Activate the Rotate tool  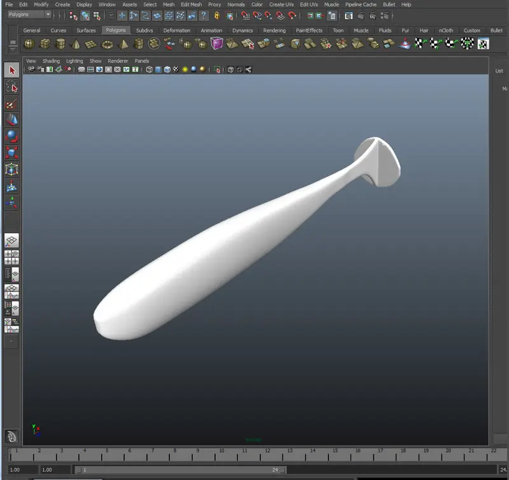[11, 136]
